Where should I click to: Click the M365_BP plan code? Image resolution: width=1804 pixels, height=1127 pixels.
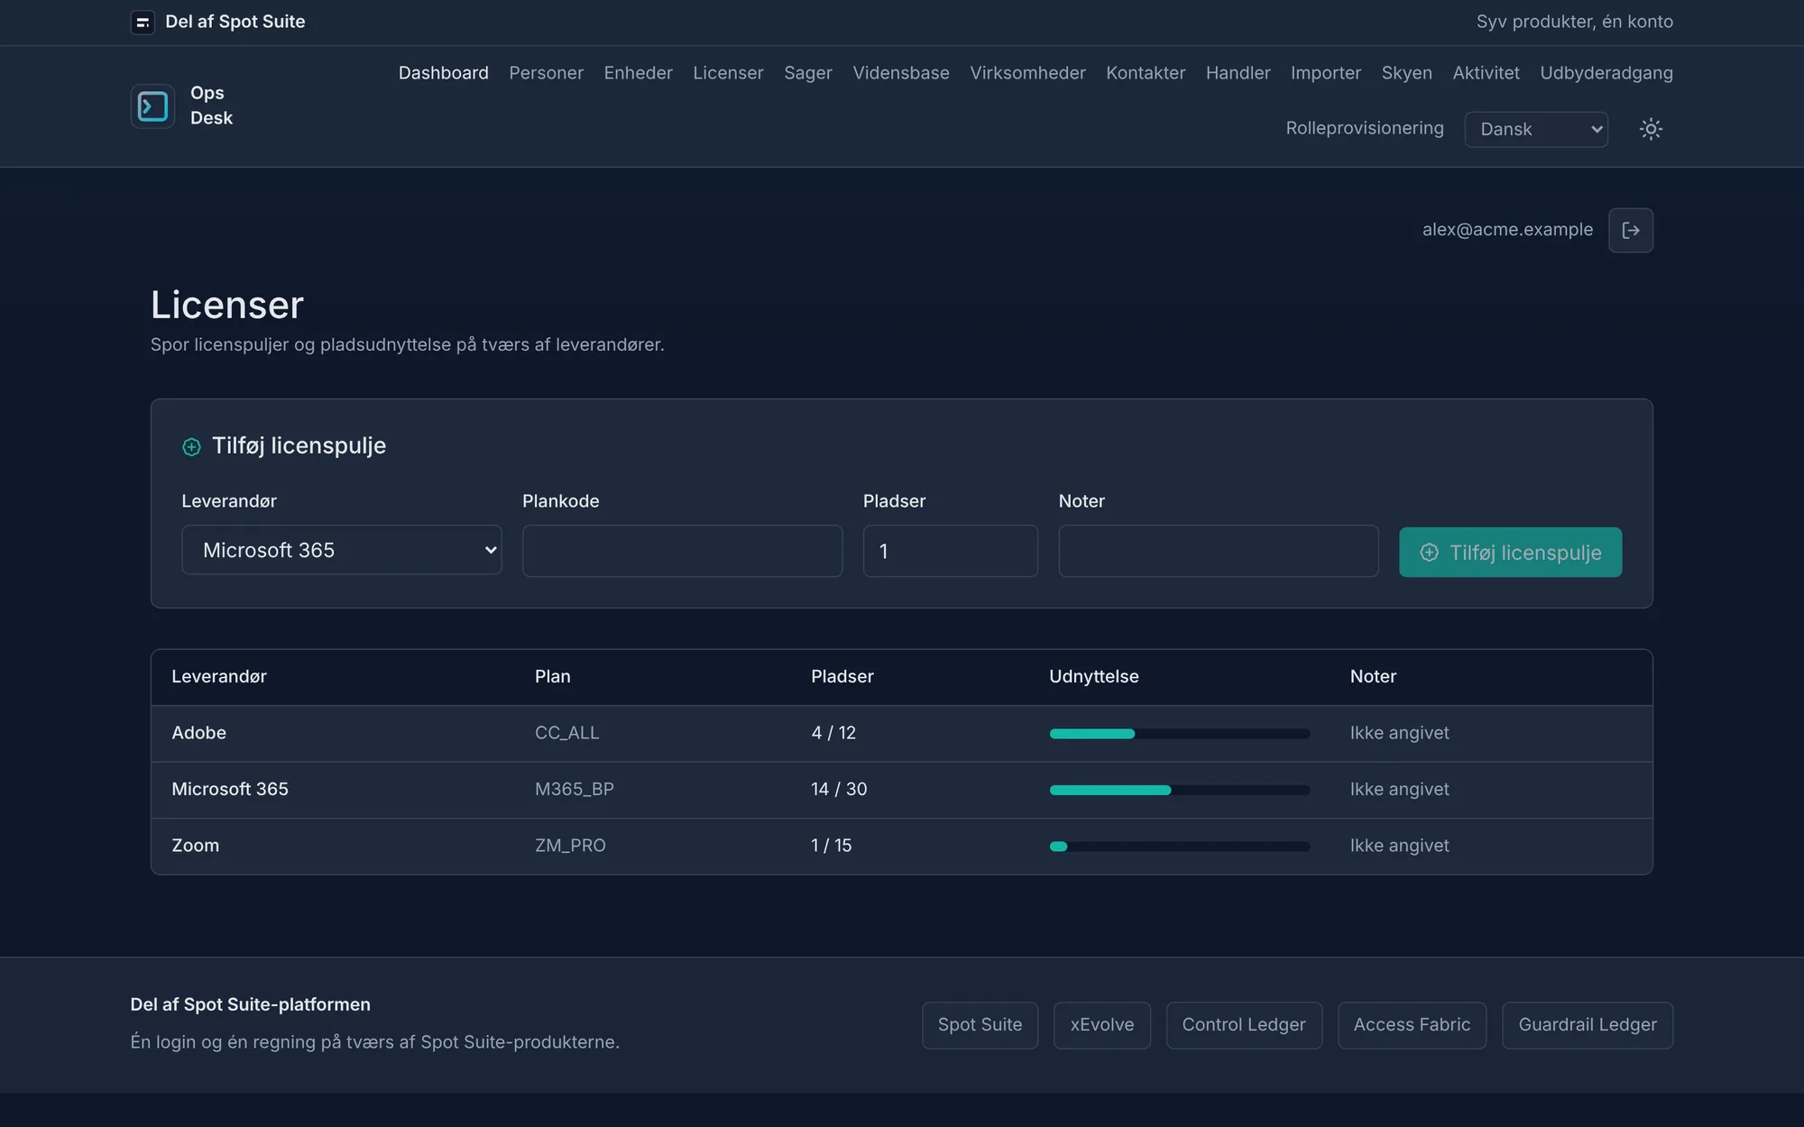coord(574,789)
